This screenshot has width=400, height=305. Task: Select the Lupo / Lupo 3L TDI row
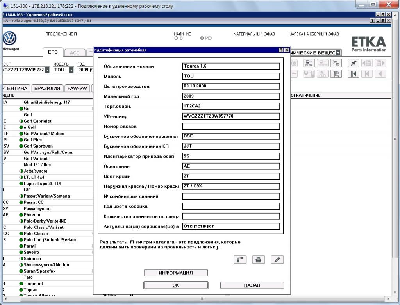point(48,184)
